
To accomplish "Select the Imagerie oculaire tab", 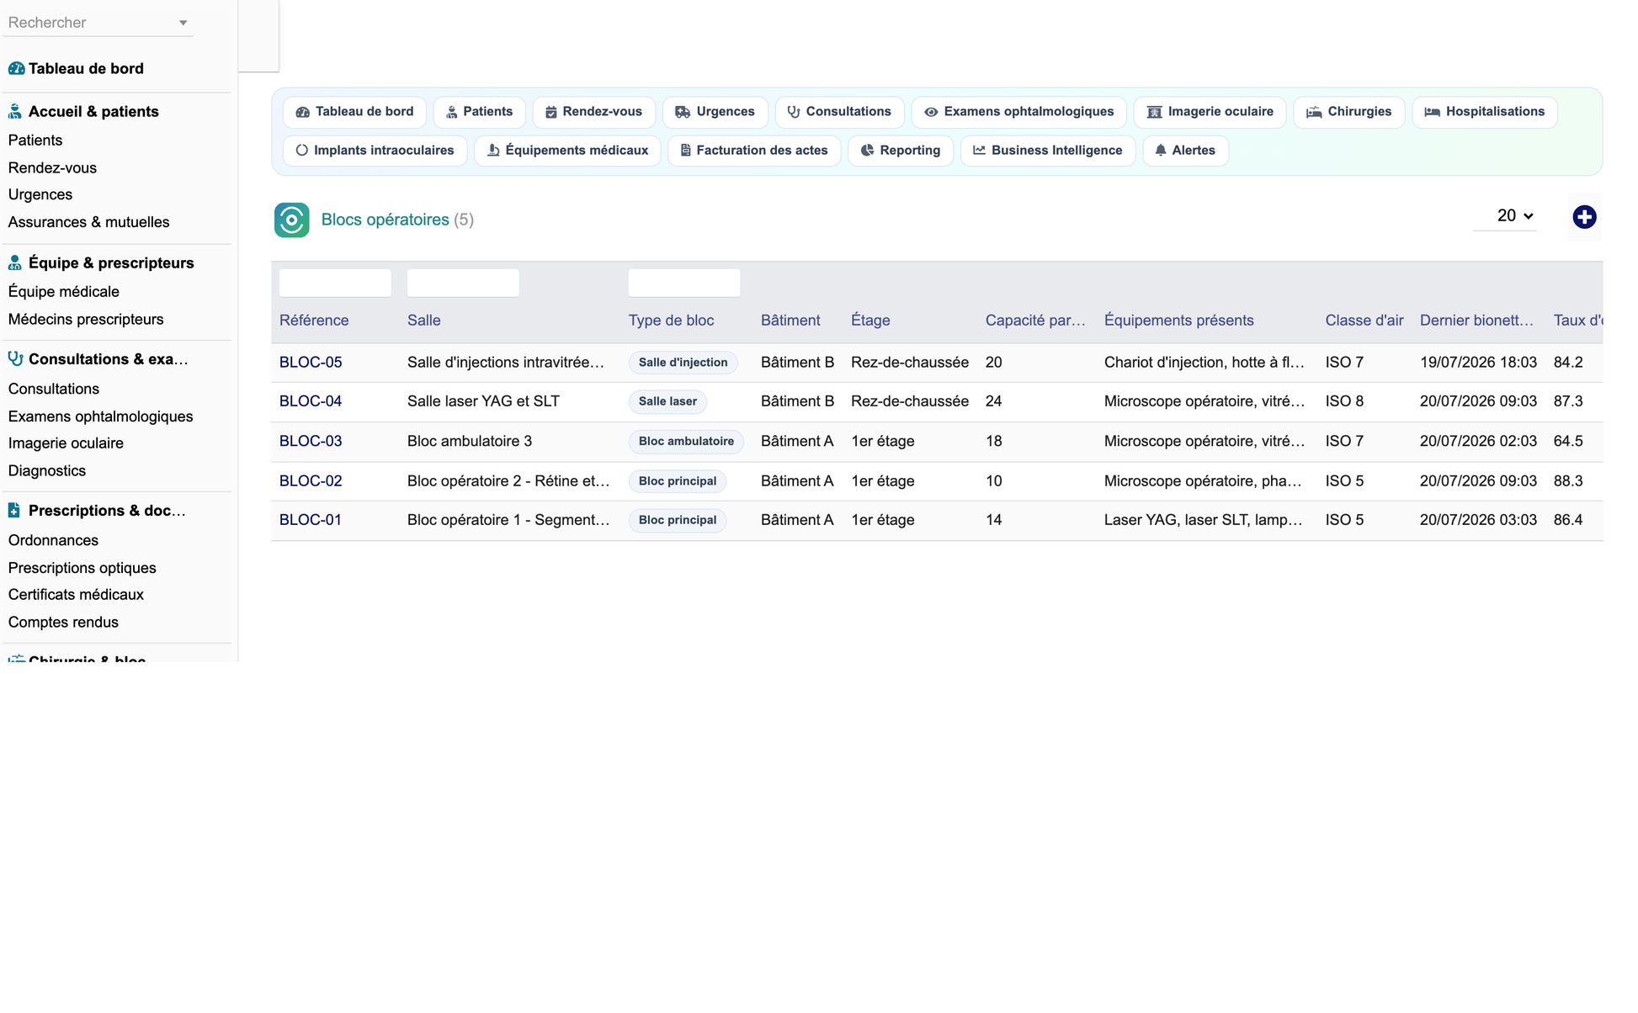I will (1210, 112).
